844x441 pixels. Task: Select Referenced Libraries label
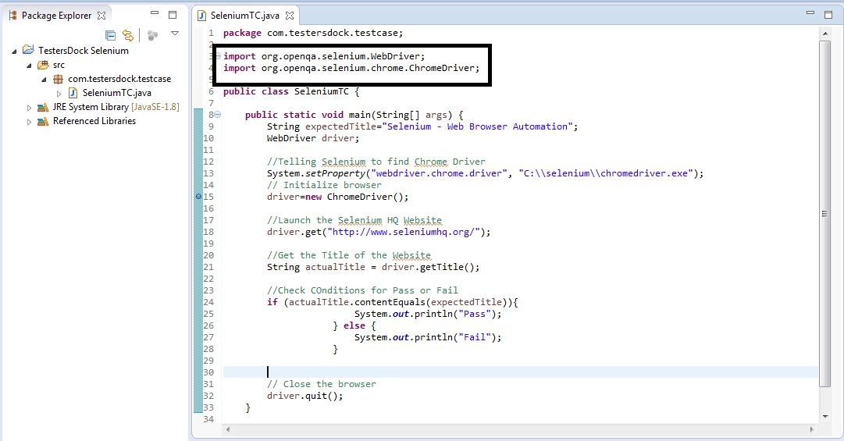94,121
